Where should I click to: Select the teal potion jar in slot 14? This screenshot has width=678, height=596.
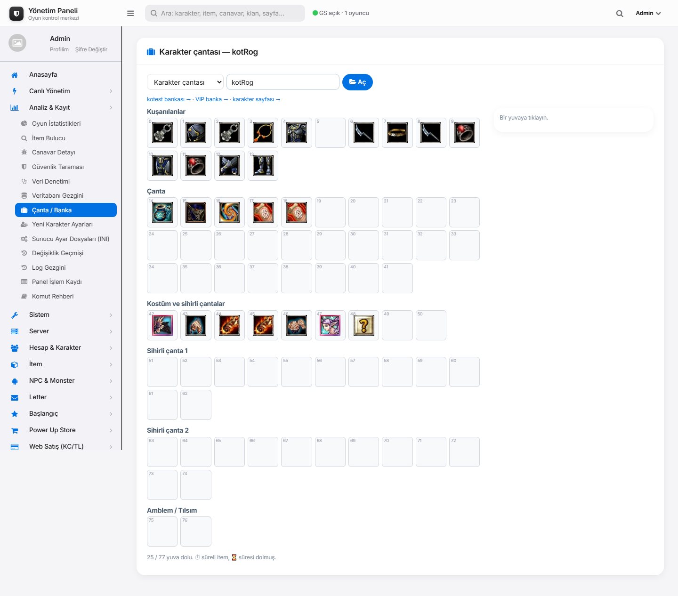click(x=162, y=212)
